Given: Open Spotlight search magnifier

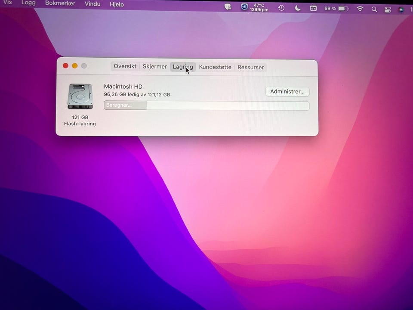Looking at the screenshot, I should (374, 9).
